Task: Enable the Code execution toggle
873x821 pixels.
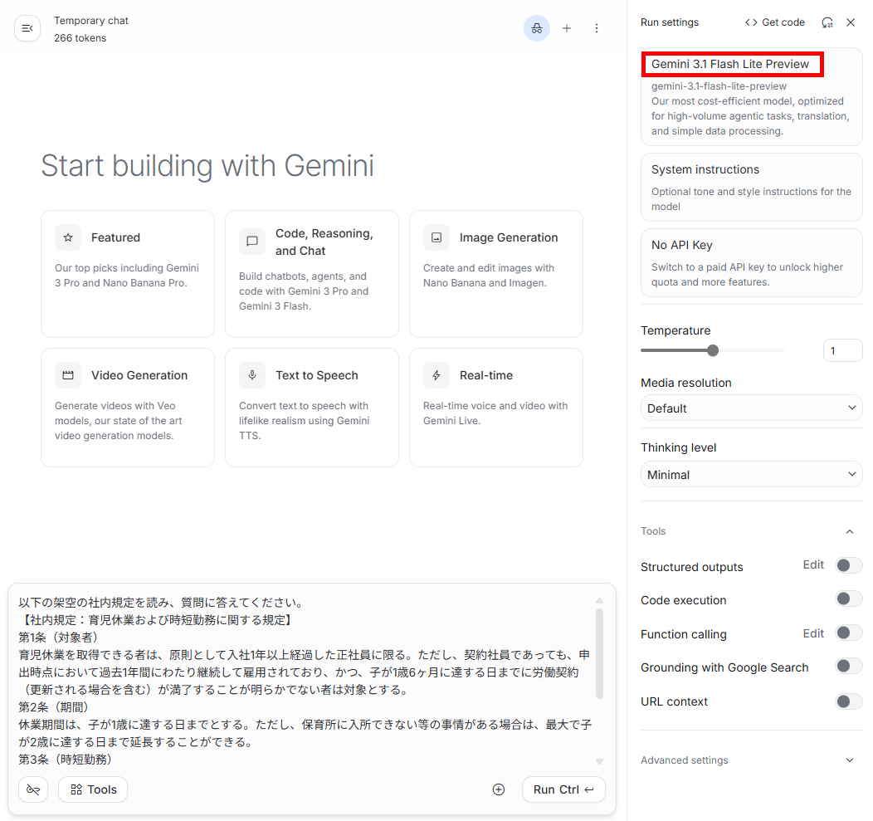Action: point(848,599)
